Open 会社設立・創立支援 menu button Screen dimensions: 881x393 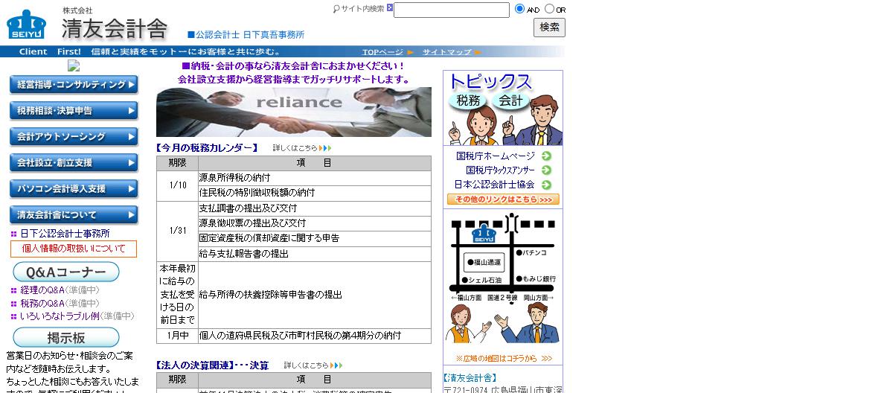74,163
